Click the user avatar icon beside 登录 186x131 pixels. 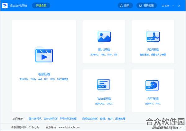pos(121,6)
